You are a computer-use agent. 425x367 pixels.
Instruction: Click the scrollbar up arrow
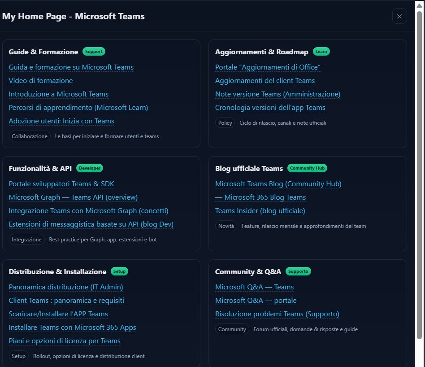[419, 5]
